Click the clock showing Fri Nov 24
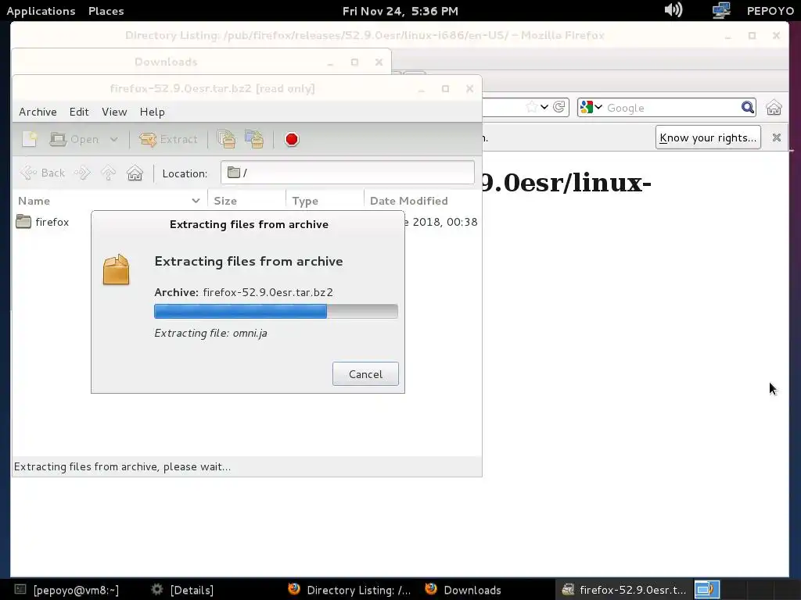The height and width of the screenshot is (600, 801). click(400, 11)
